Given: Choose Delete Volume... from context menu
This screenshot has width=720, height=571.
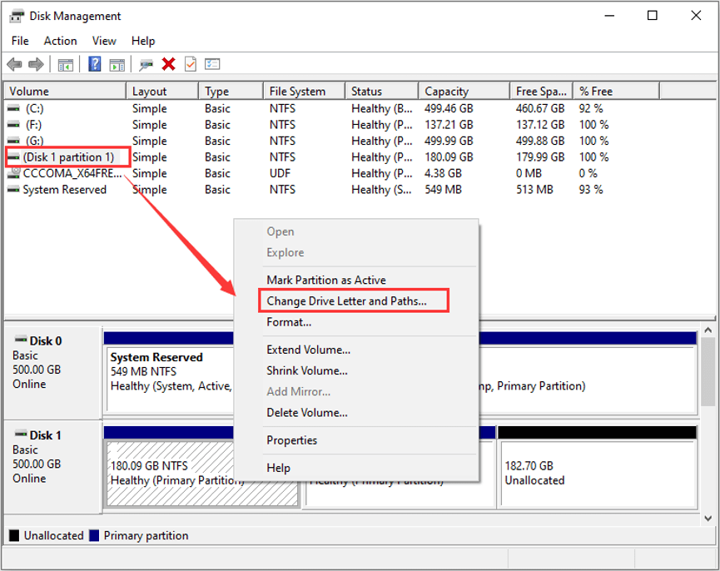Looking at the screenshot, I should (x=356, y=413).
